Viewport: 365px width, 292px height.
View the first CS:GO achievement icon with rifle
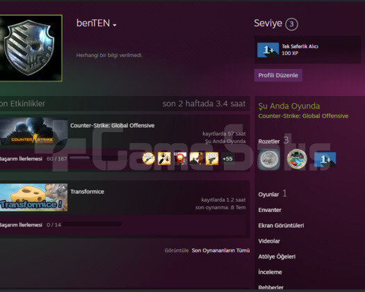(x=149, y=159)
